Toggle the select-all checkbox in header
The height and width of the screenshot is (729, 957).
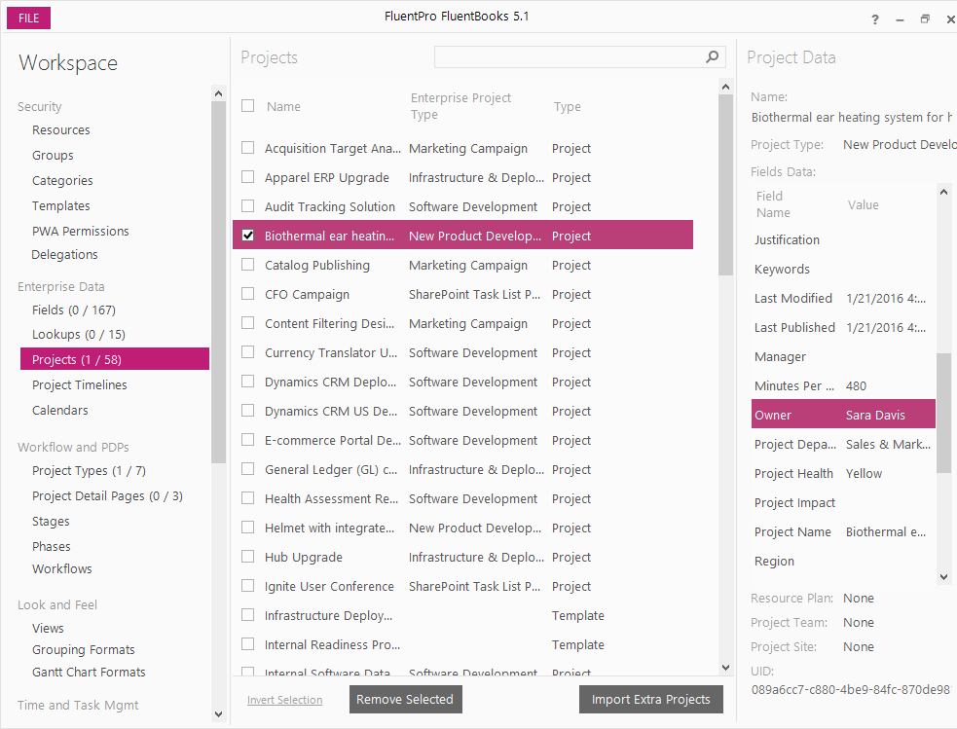click(248, 106)
